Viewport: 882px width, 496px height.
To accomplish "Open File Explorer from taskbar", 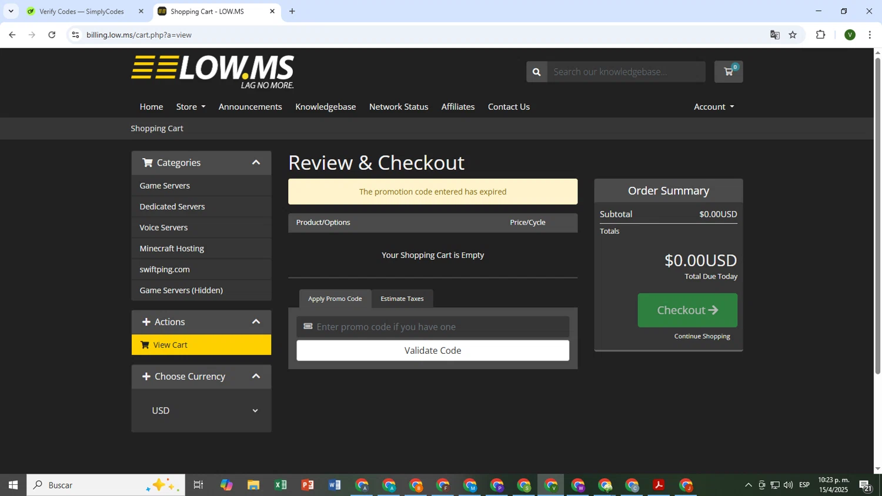I will pos(253,485).
